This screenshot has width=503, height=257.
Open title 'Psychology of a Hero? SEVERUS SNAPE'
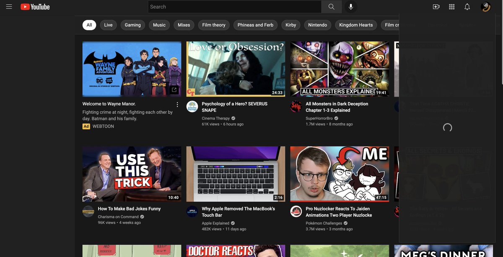(235, 107)
